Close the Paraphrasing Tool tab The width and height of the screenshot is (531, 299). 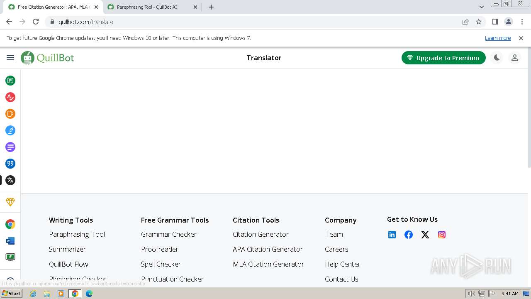(195, 7)
